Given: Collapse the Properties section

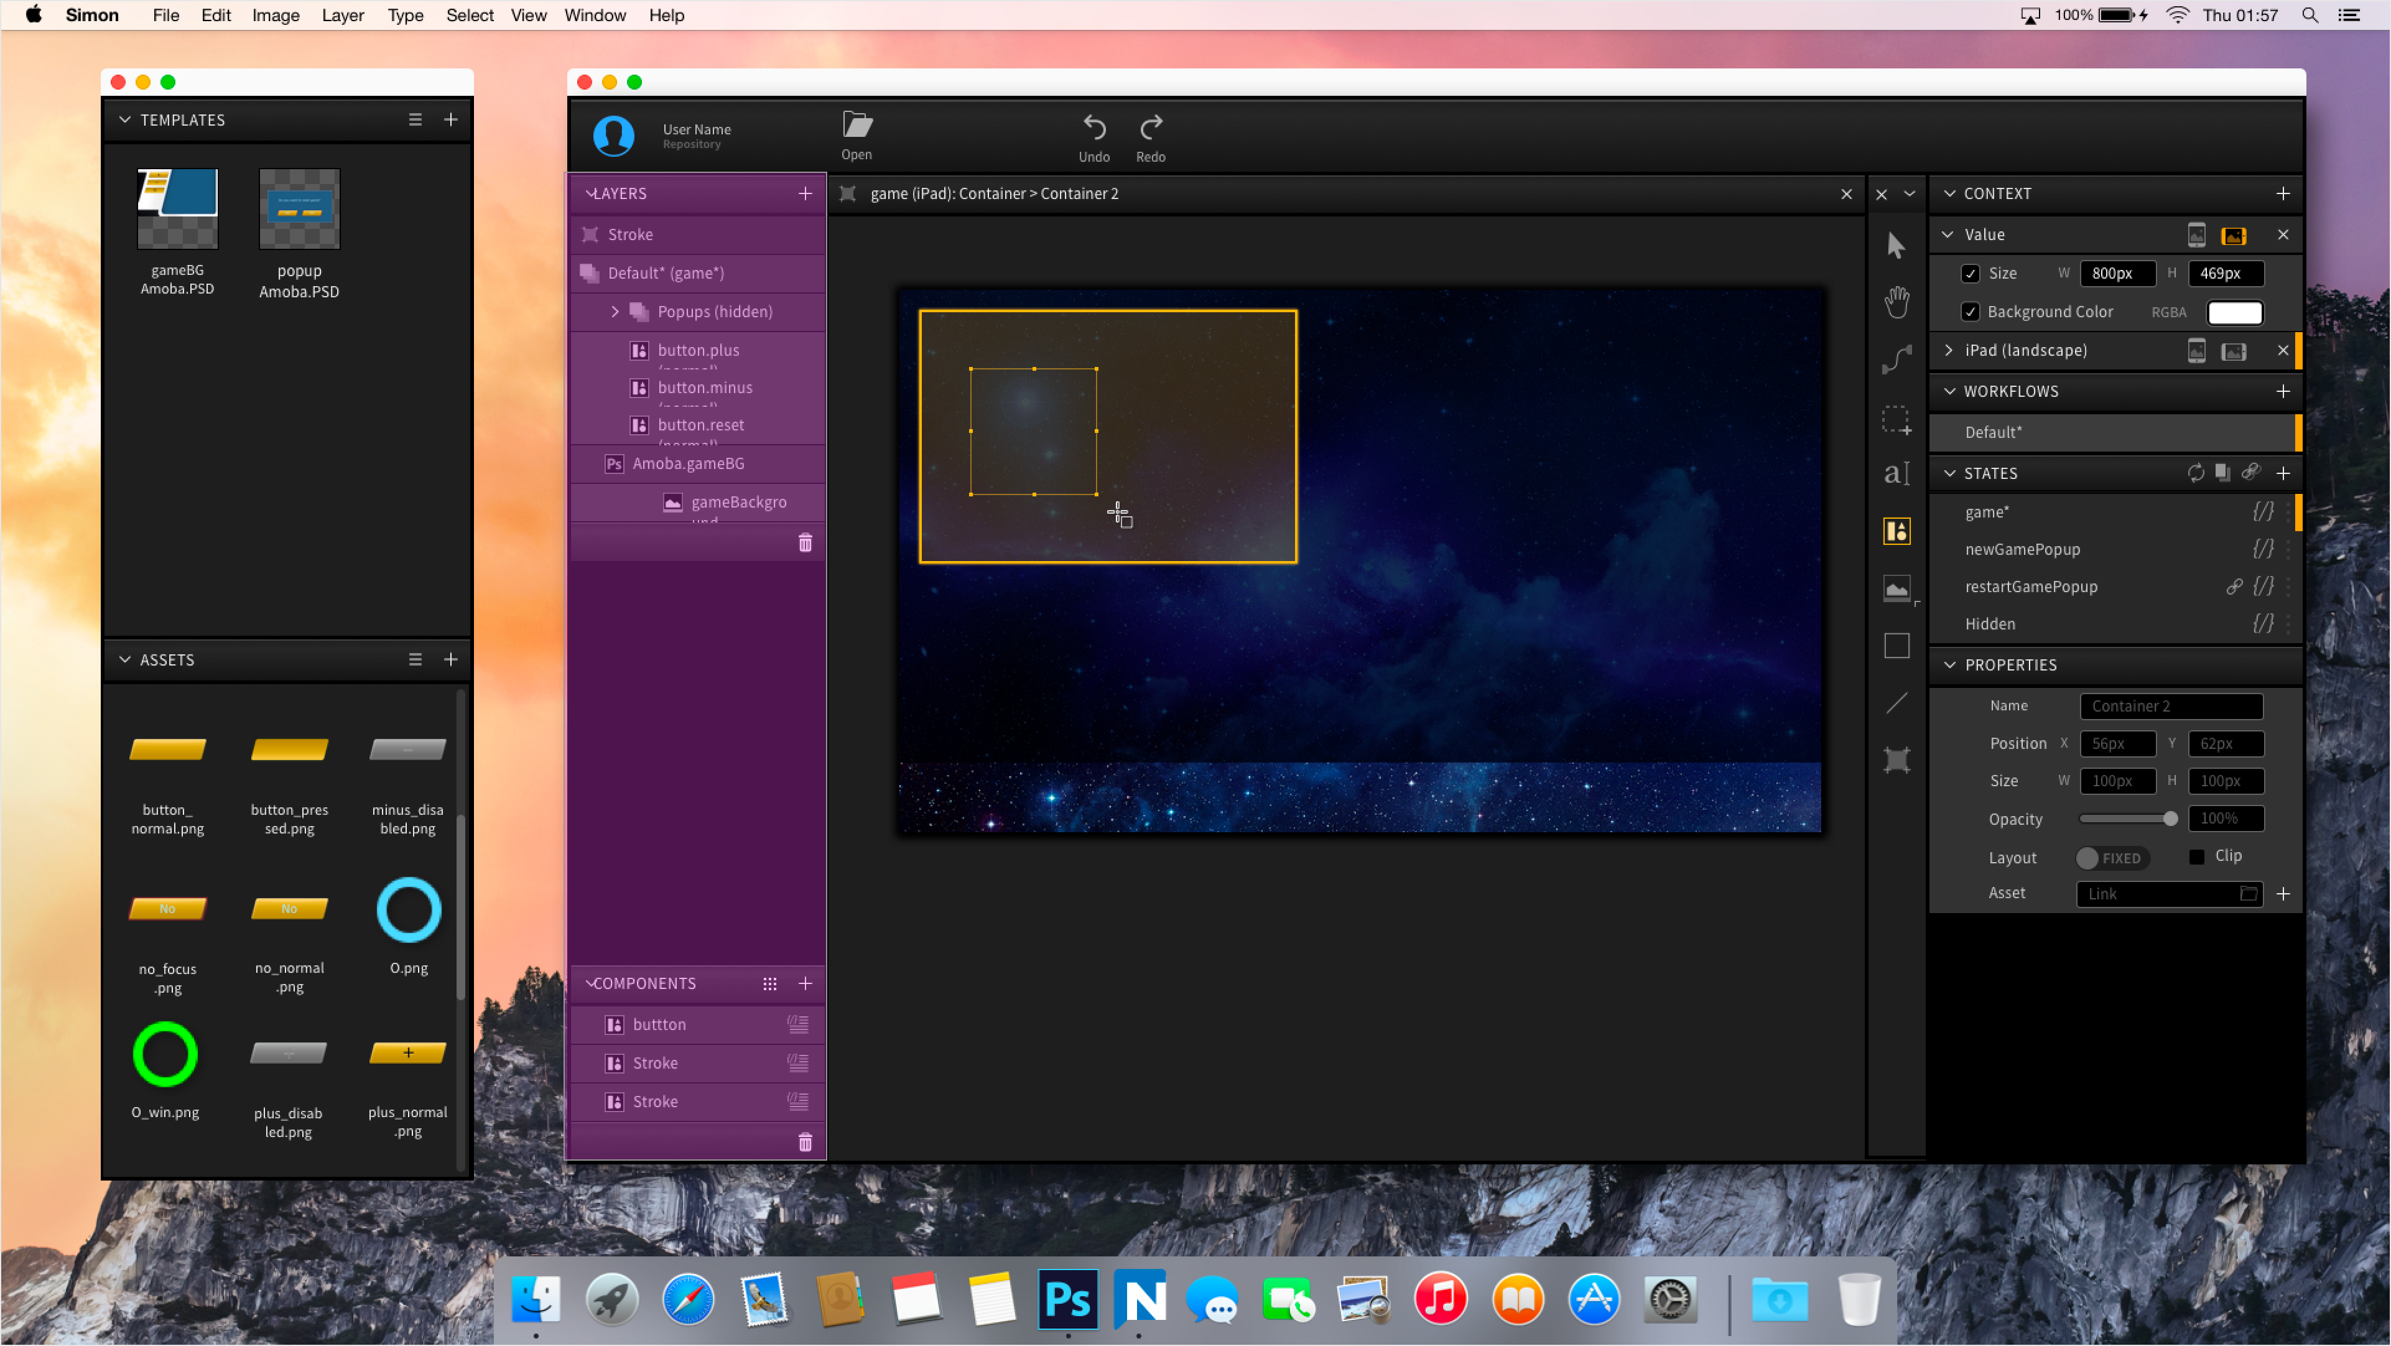Looking at the screenshot, I should [x=1949, y=666].
